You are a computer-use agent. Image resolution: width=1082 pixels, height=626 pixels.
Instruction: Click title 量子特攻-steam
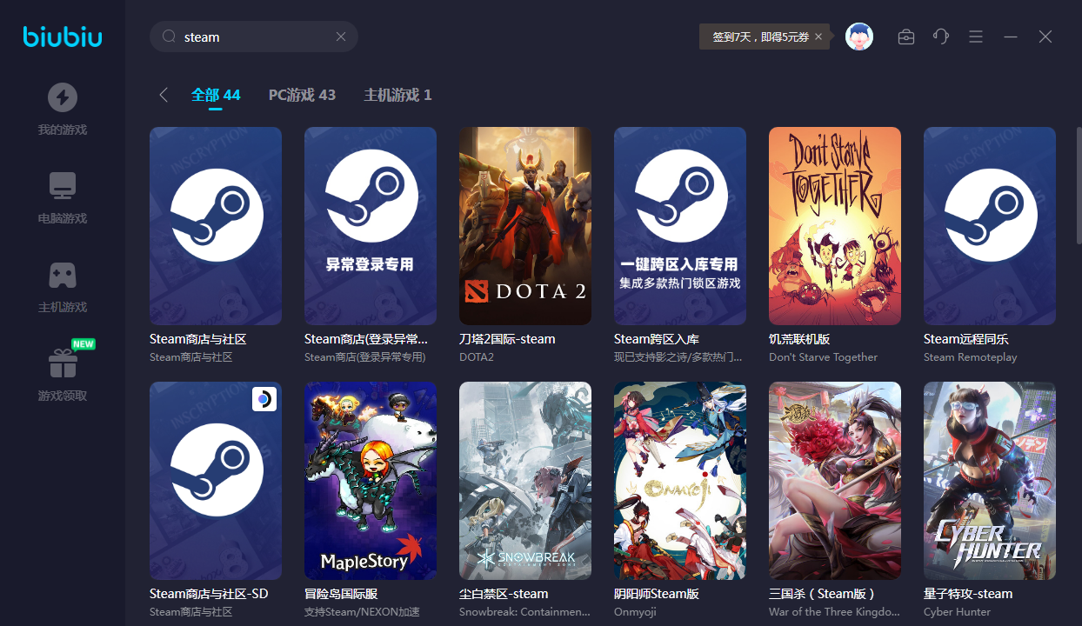coord(968,594)
